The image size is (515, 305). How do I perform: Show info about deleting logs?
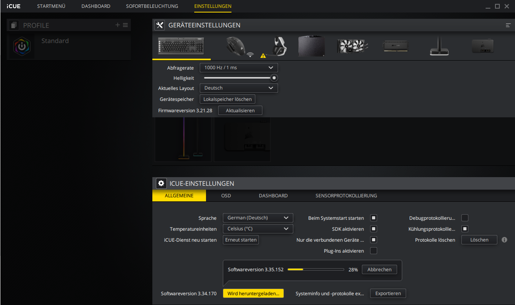coord(504,240)
